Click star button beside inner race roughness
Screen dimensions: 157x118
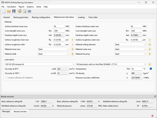[x=72, y=40]
